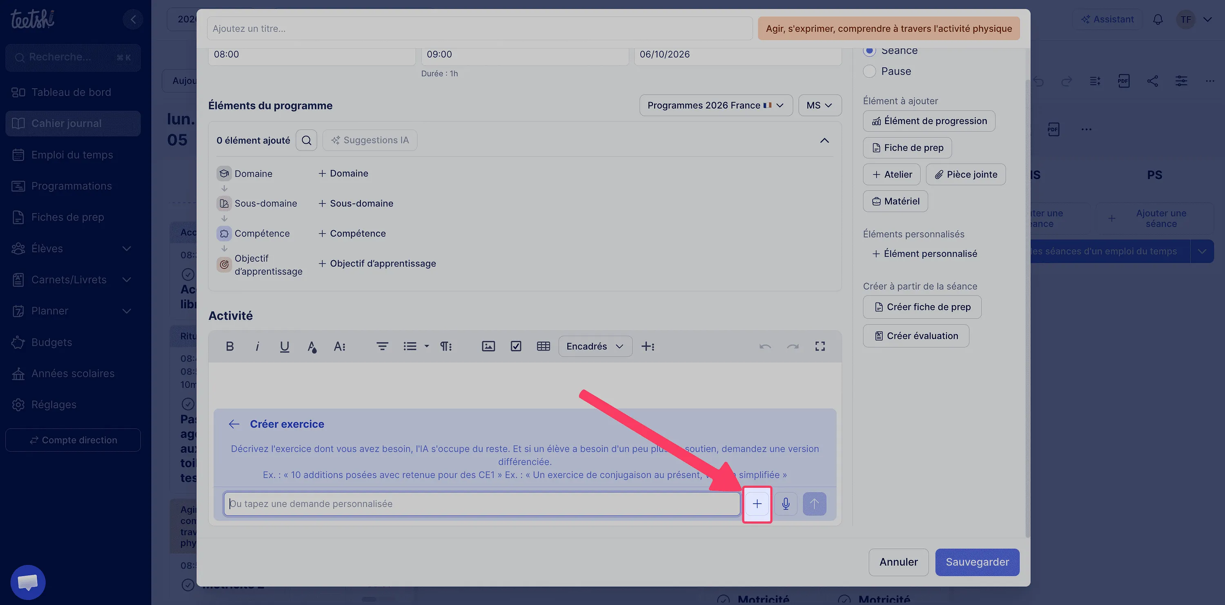Open the Encadrés dropdown

coord(595,346)
